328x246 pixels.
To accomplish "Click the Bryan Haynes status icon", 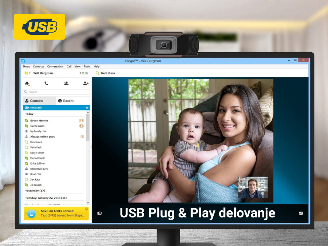I will [x=26, y=121].
